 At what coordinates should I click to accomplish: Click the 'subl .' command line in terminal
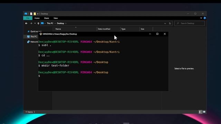(x=45, y=45)
